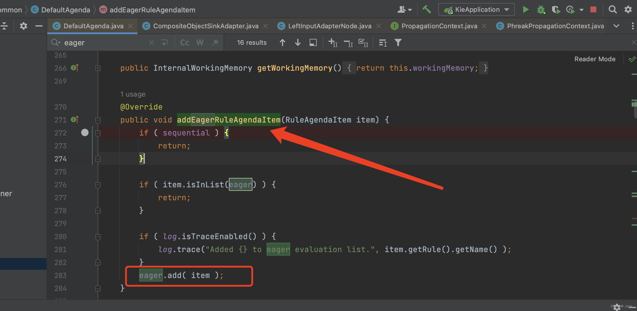This screenshot has height=311, width=637.
Task: Close the DefaultAgenda.java tab
Action: (x=130, y=26)
